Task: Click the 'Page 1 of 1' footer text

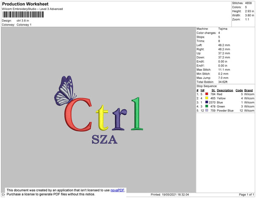Action: [247, 195]
